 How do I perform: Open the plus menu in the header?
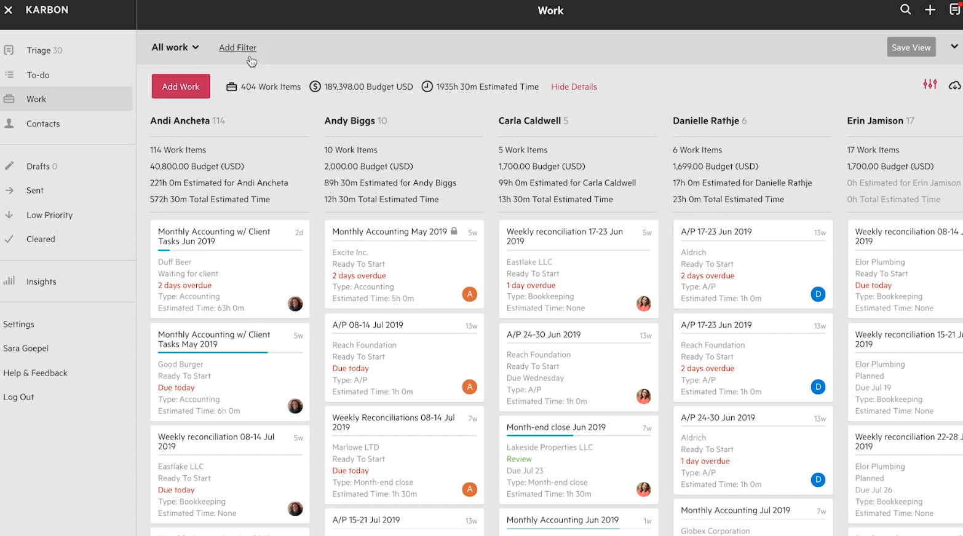point(930,9)
